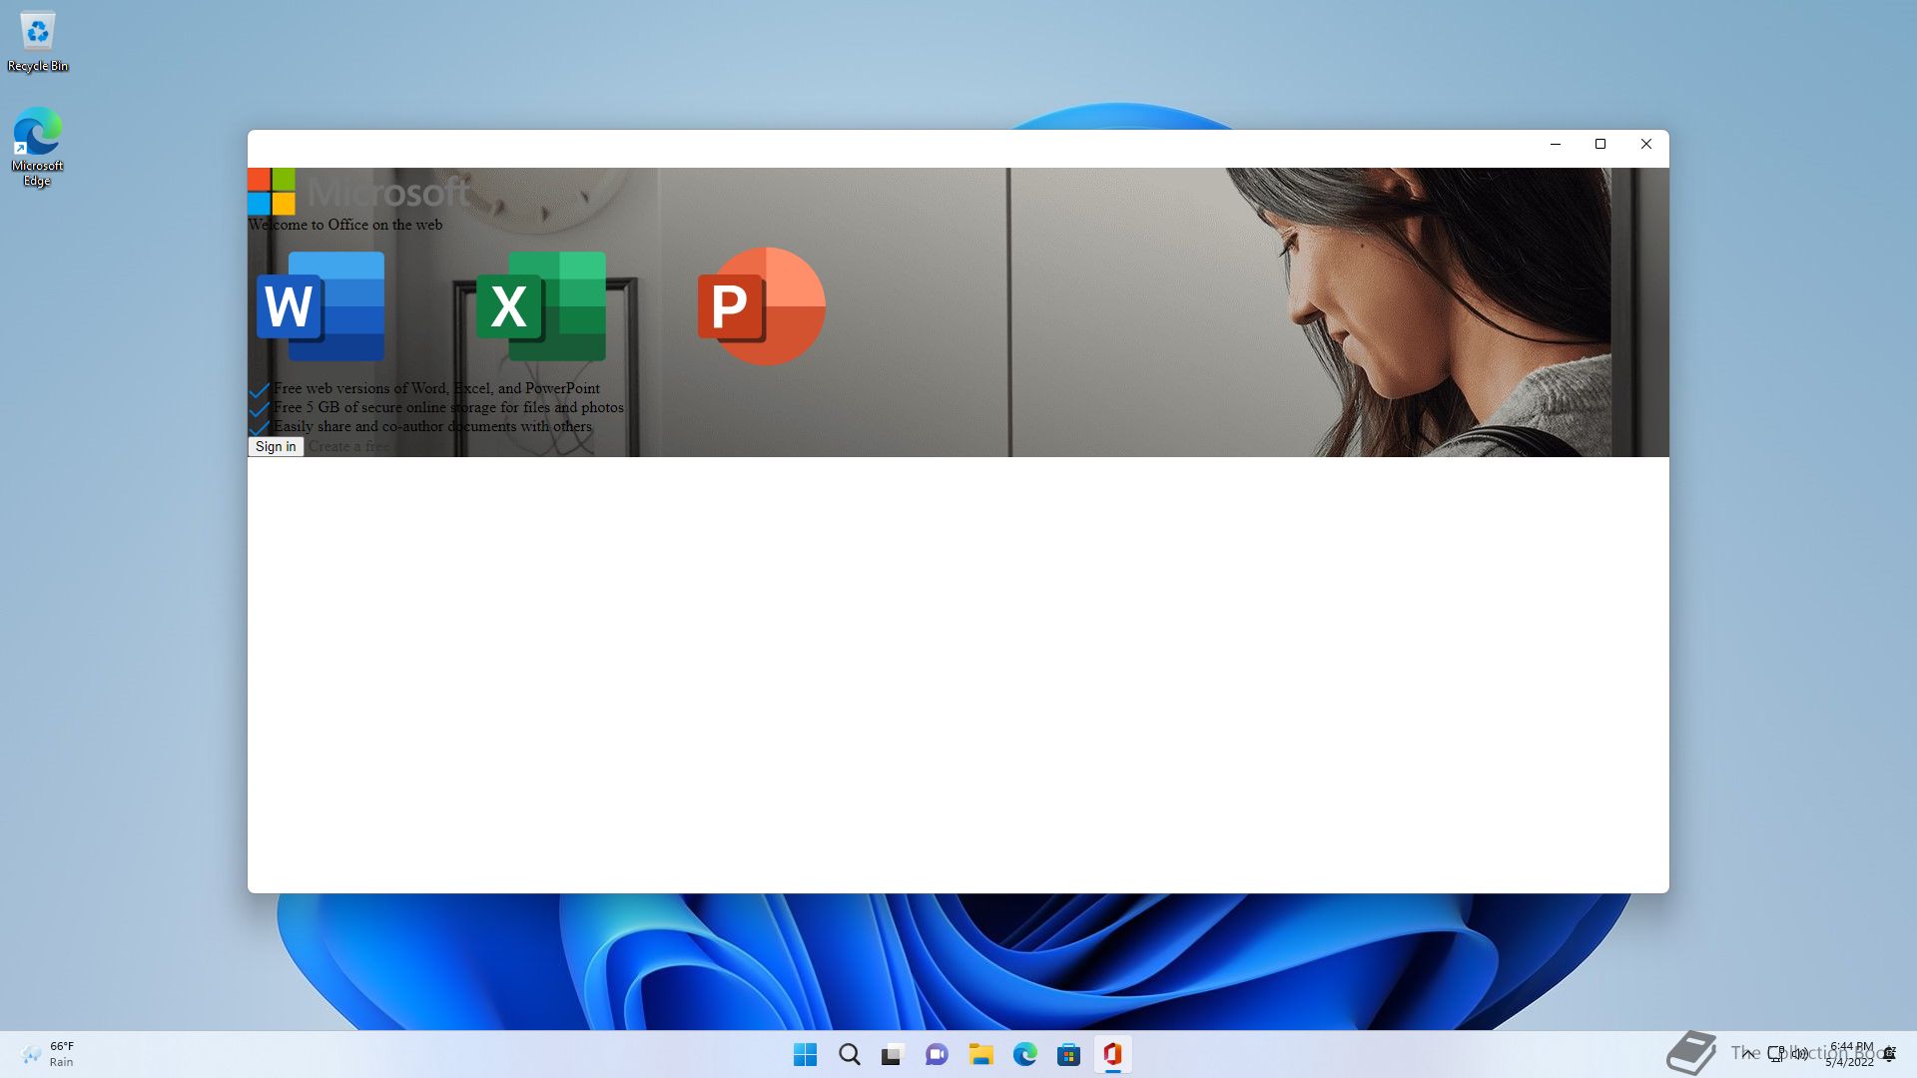
Task: Open the Excel app icon
Action: point(541,306)
